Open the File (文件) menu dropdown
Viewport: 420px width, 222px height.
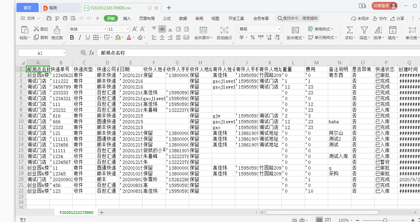(31, 18)
